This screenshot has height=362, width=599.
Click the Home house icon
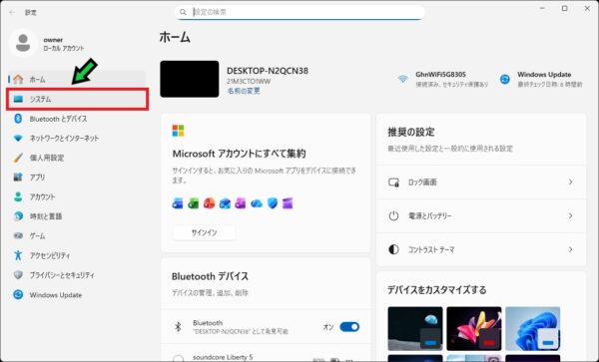coord(18,80)
